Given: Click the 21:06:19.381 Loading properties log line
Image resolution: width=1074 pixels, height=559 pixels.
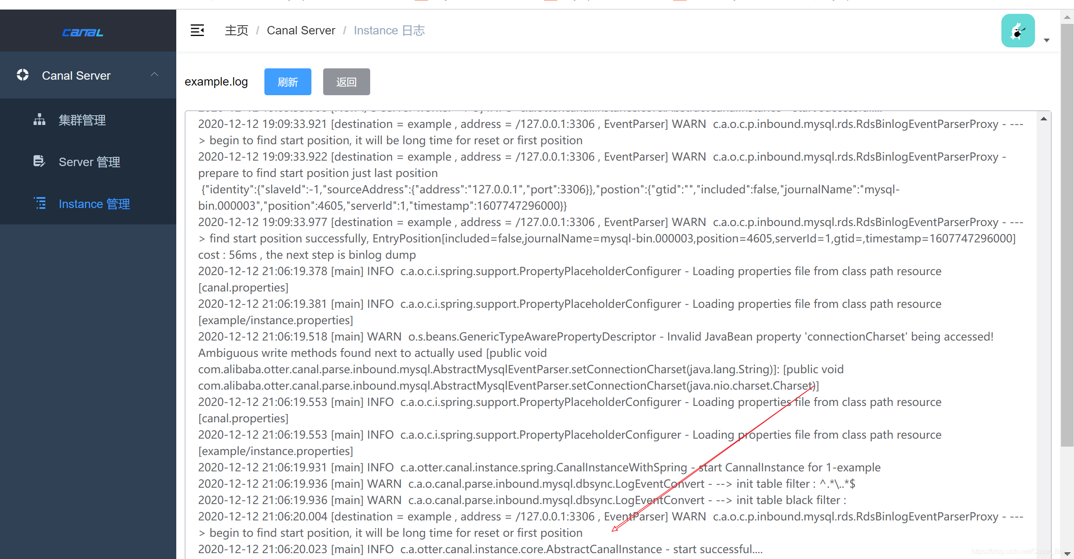Looking at the screenshot, I should [570, 304].
